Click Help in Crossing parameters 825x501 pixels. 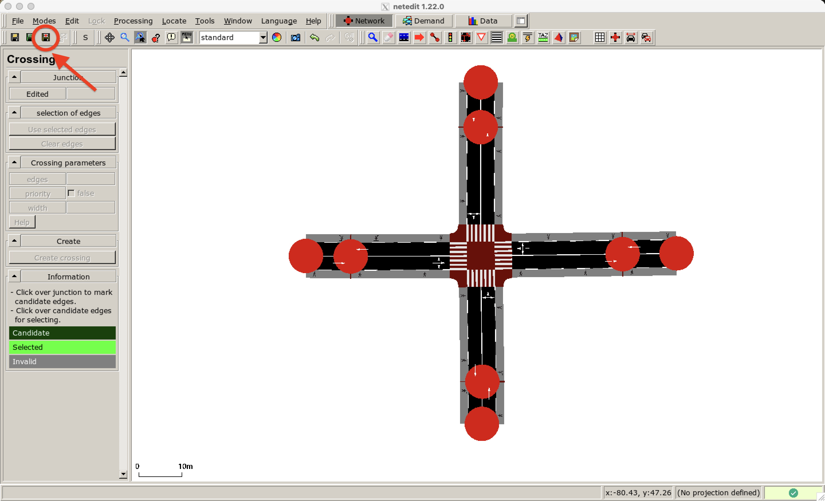(22, 222)
